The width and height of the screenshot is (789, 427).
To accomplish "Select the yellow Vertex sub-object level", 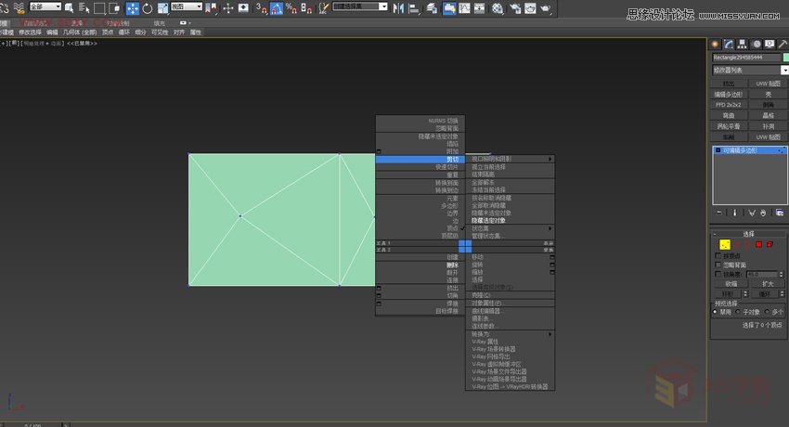I will [x=726, y=244].
